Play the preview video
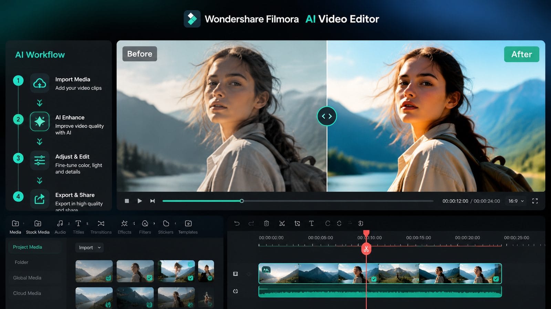 139,201
